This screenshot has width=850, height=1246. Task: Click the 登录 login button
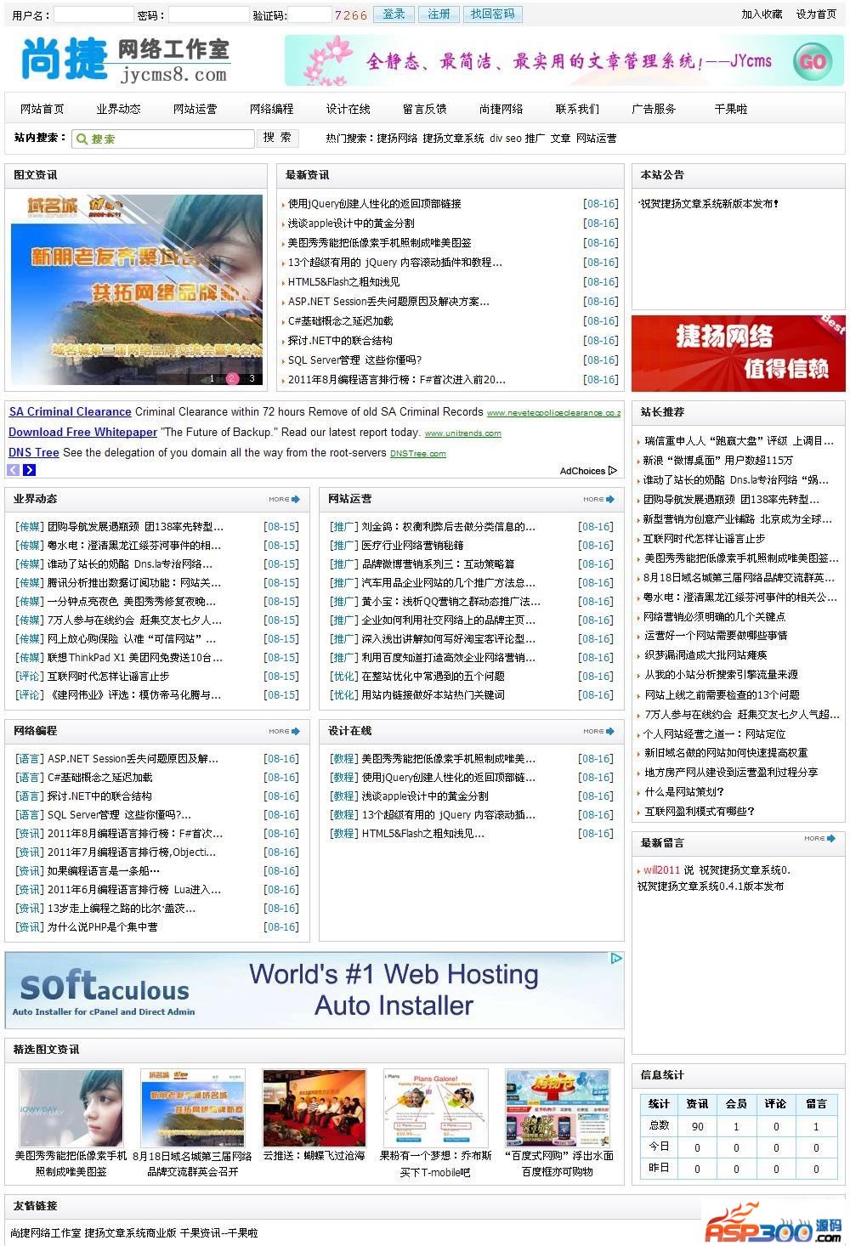tap(394, 14)
